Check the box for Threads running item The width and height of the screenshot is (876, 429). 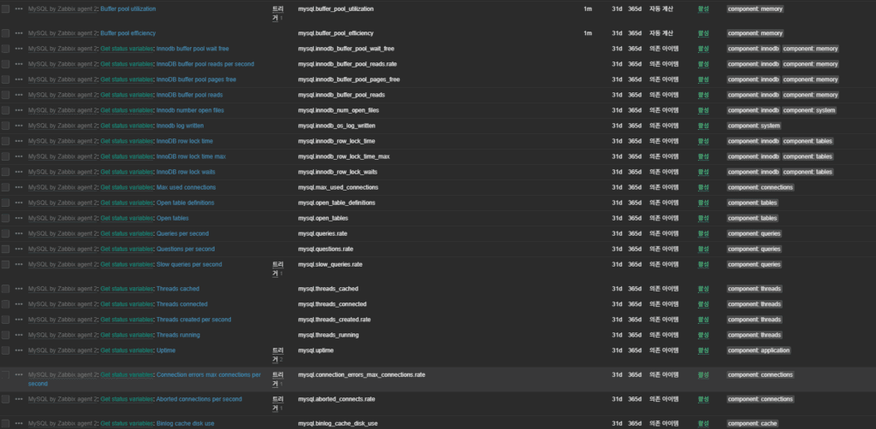tap(5, 335)
